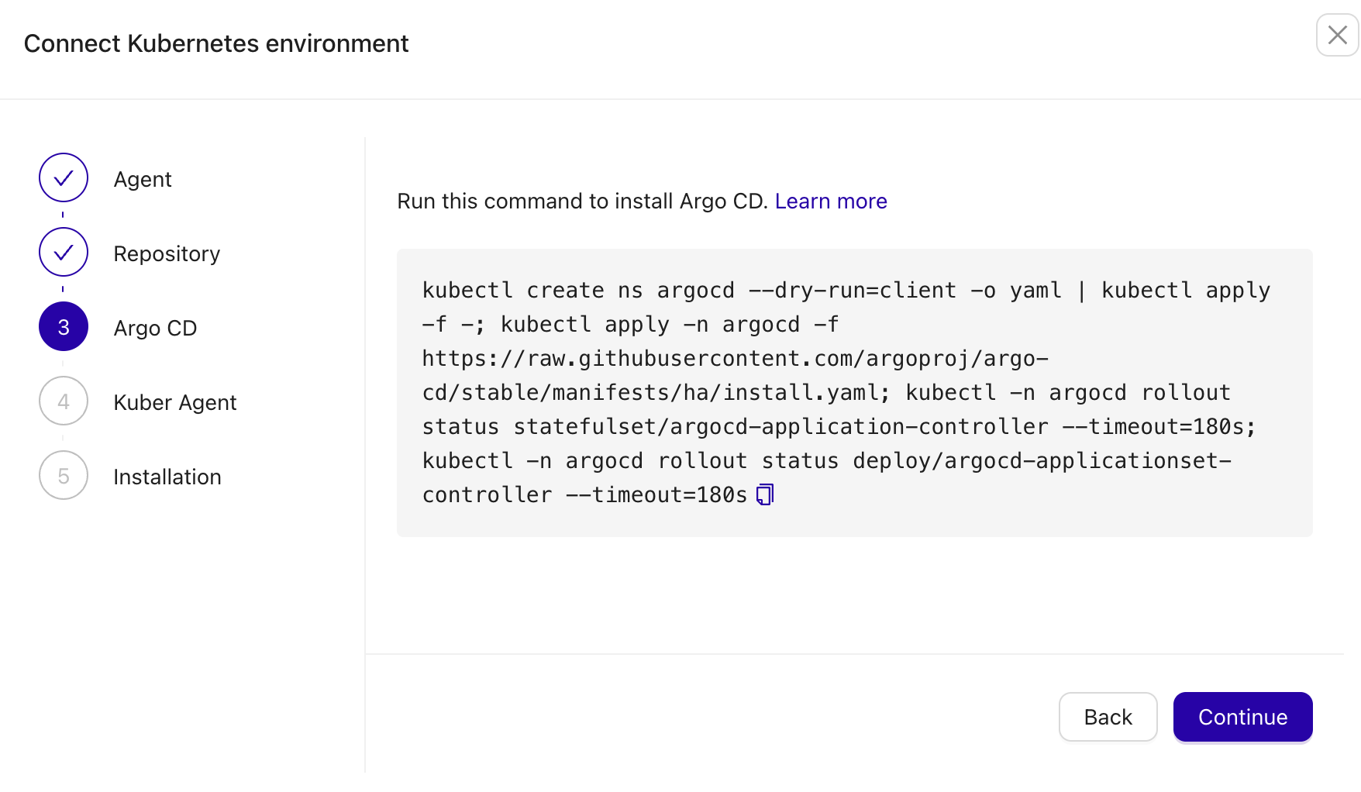Click the Agent step checkmark icon
Screen dimensions: 1361x792
click(63, 177)
